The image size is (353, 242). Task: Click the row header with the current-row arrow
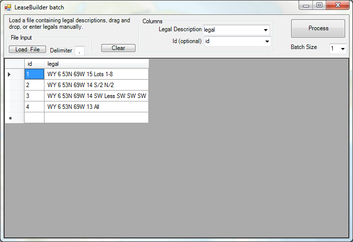pyautogui.click(x=14, y=74)
